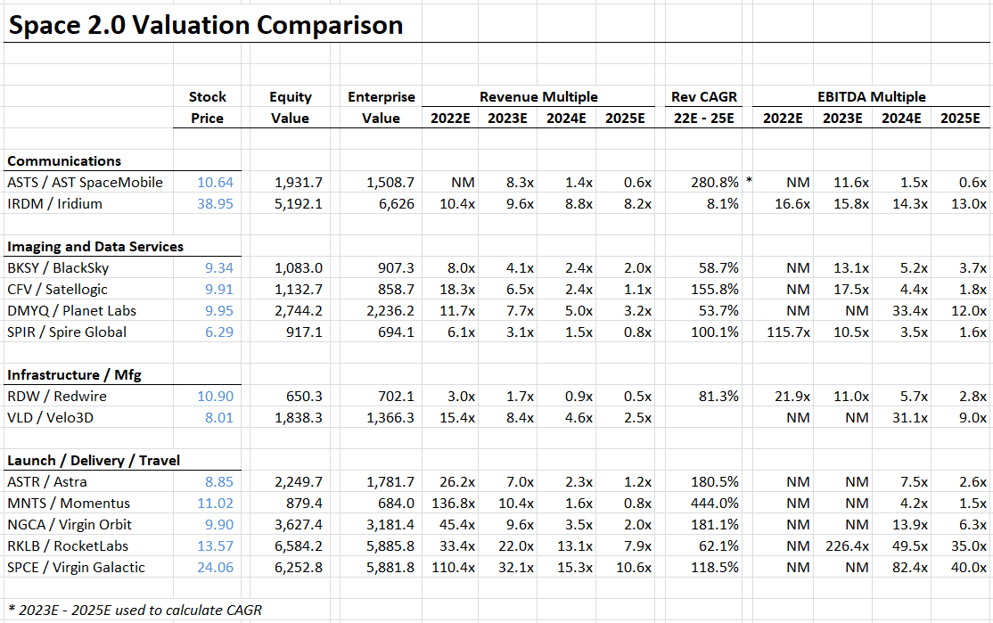Click RocketLabs enterprise value 5,885.8
The height and width of the screenshot is (623, 993).
click(x=390, y=546)
